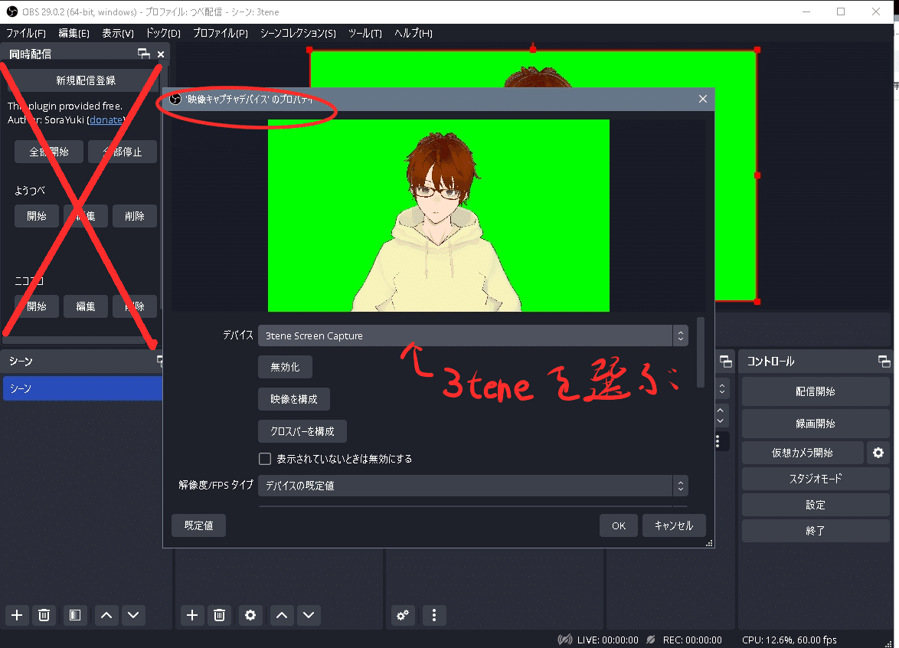Delete selected scene using trash icon
Image resolution: width=899 pixels, height=648 pixels.
pyautogui.click(x=44, y=615)
